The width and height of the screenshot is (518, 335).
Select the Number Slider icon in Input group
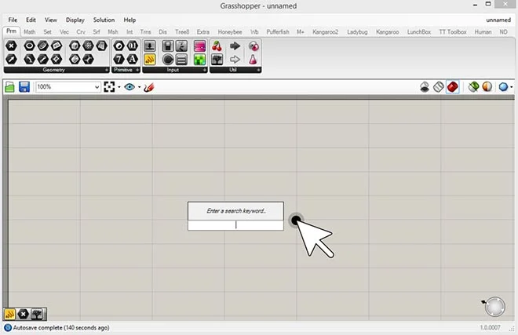(150, 46)
